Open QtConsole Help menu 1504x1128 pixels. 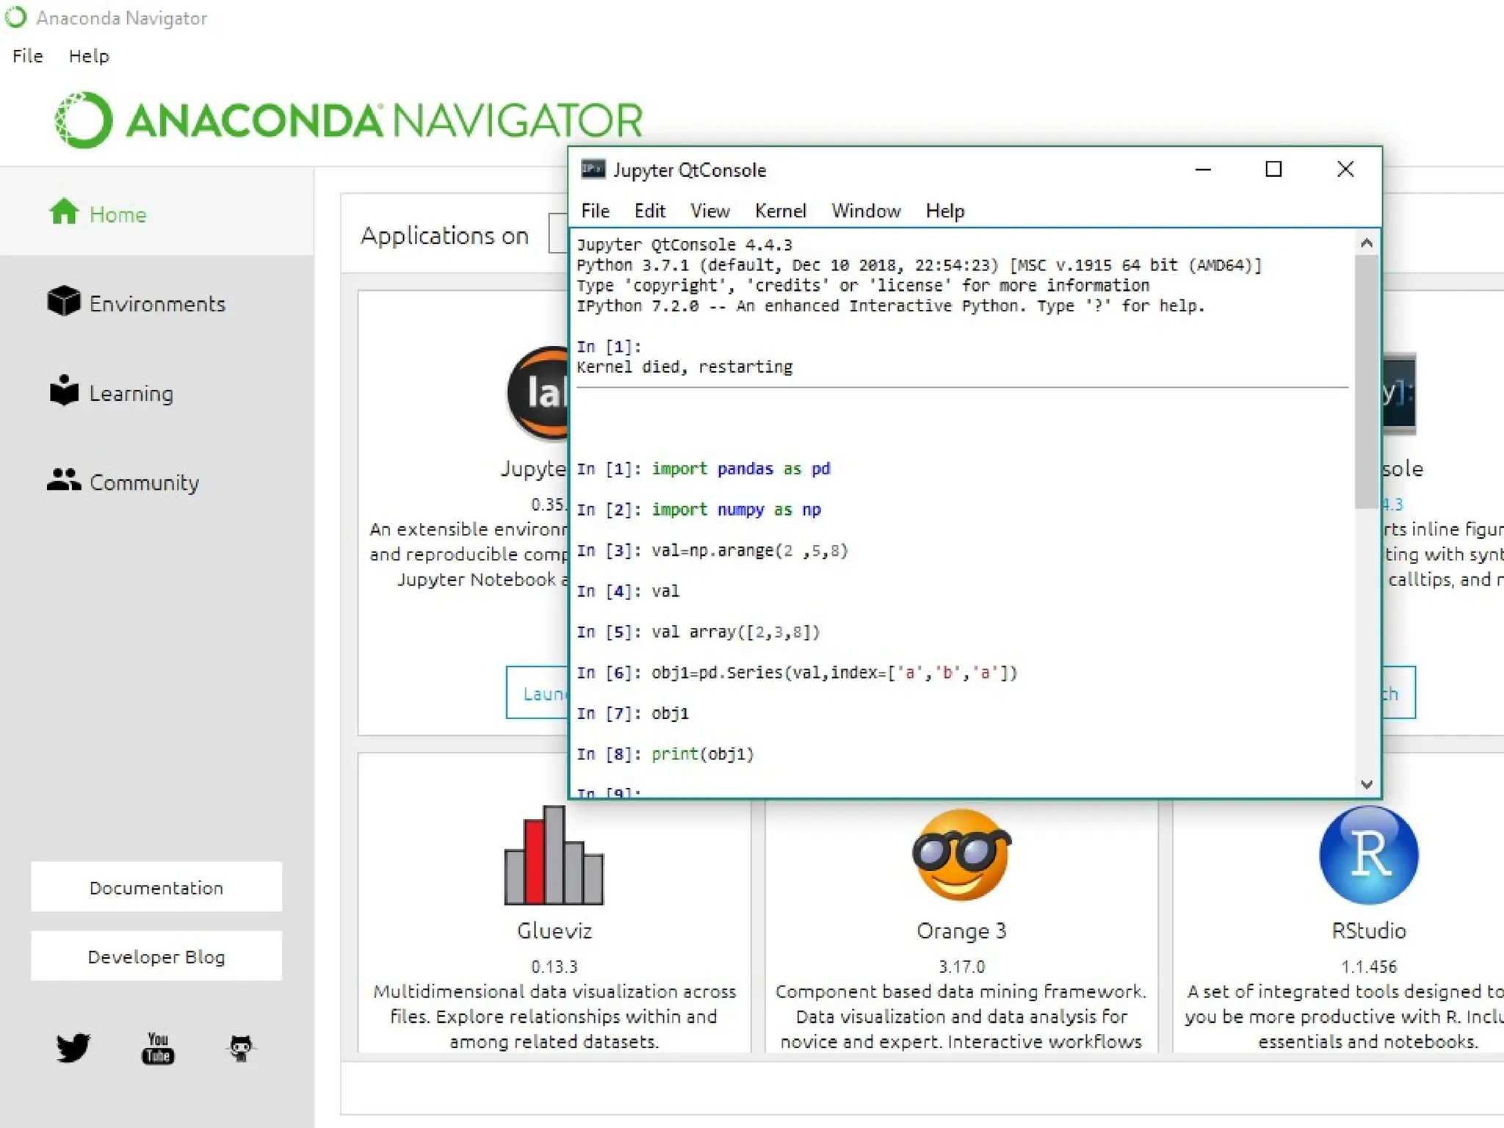[x=945, y=211]
